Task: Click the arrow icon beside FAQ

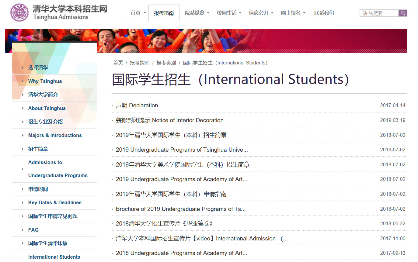Action: pyautogui.click(x=23, y=230)
